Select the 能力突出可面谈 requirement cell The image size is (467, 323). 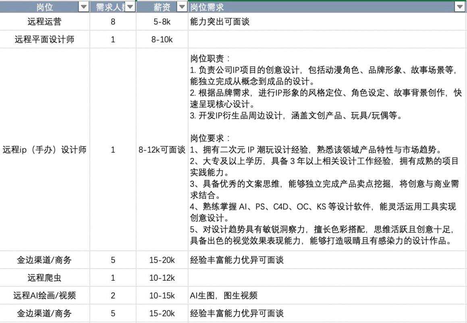click(327, 21)
